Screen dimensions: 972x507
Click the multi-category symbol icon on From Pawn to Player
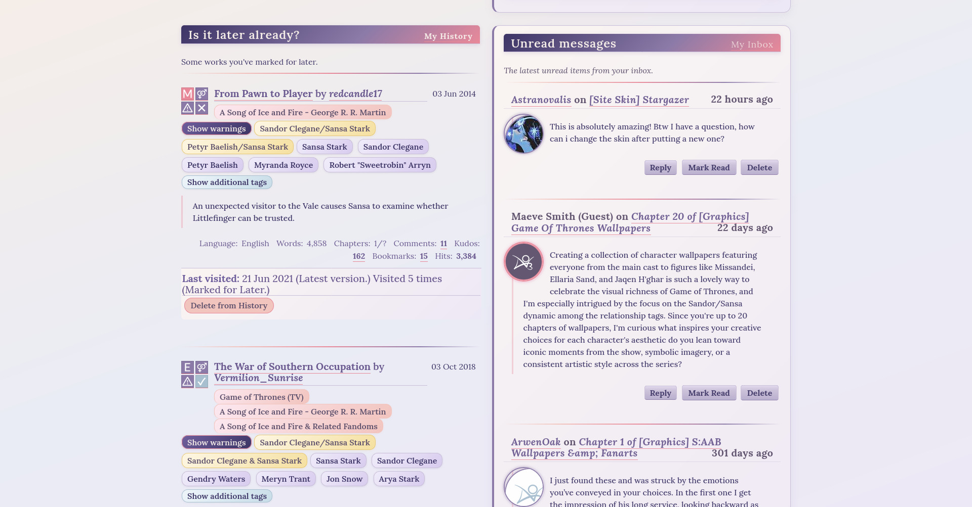202,94
